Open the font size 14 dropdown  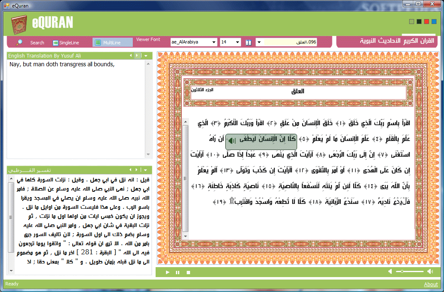[x=230, y=42]
